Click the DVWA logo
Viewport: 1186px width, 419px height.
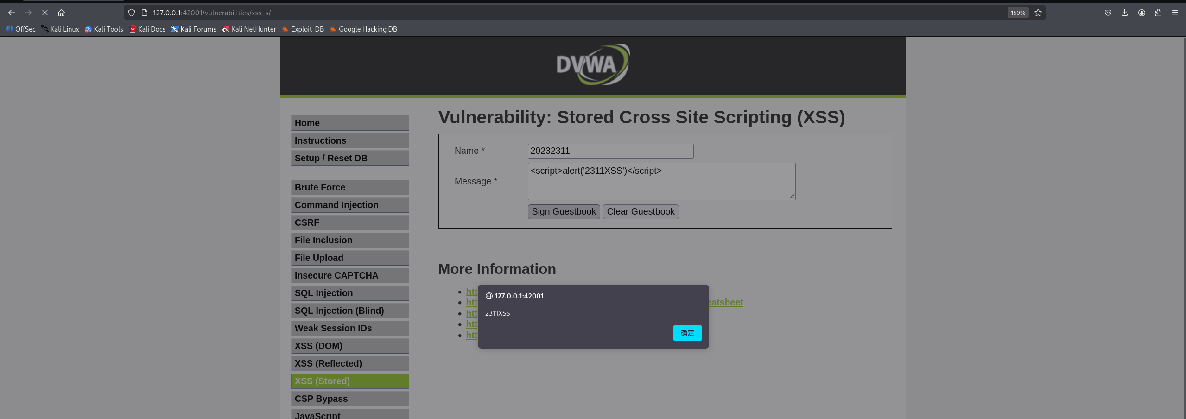(593, 65)
